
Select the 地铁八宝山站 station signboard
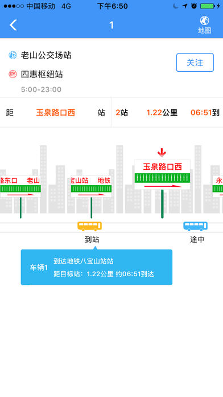click(91, 186)
